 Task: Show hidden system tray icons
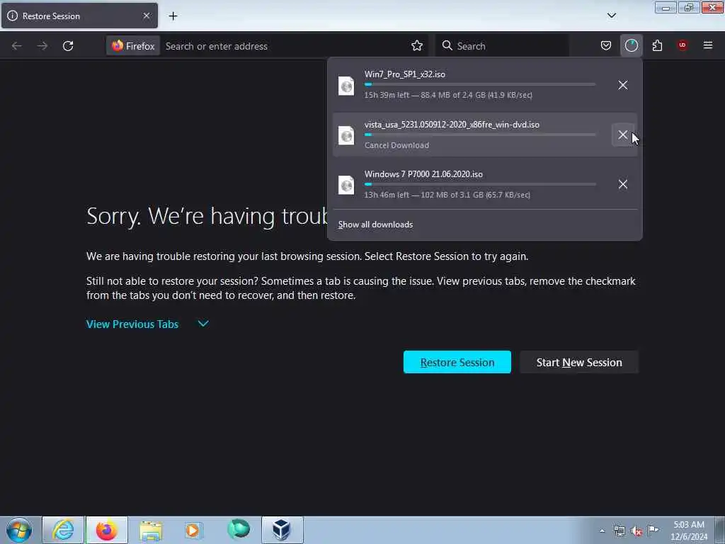click(x=602, y=531)
